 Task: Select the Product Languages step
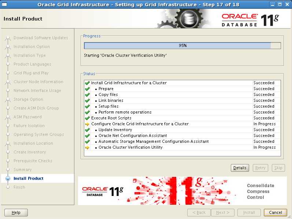click(32, 64)
